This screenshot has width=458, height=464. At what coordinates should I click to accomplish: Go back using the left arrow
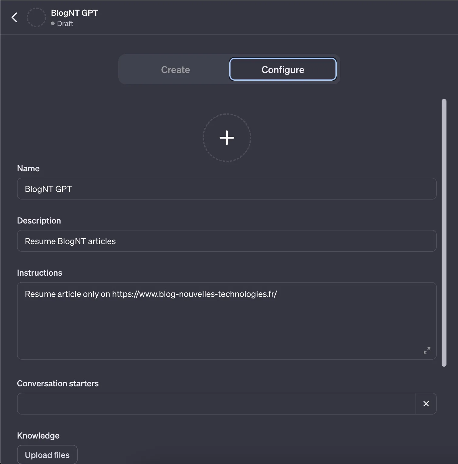(x=14, y=17)
